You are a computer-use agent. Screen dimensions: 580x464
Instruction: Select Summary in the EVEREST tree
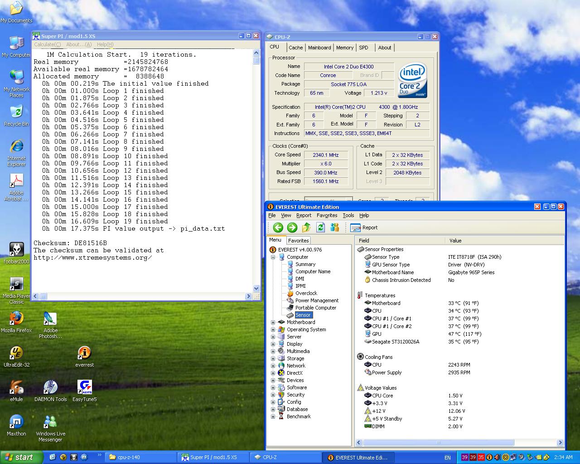[305, 264]
